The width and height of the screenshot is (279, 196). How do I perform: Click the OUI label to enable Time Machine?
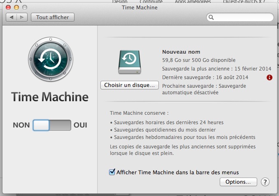(80, 125)
